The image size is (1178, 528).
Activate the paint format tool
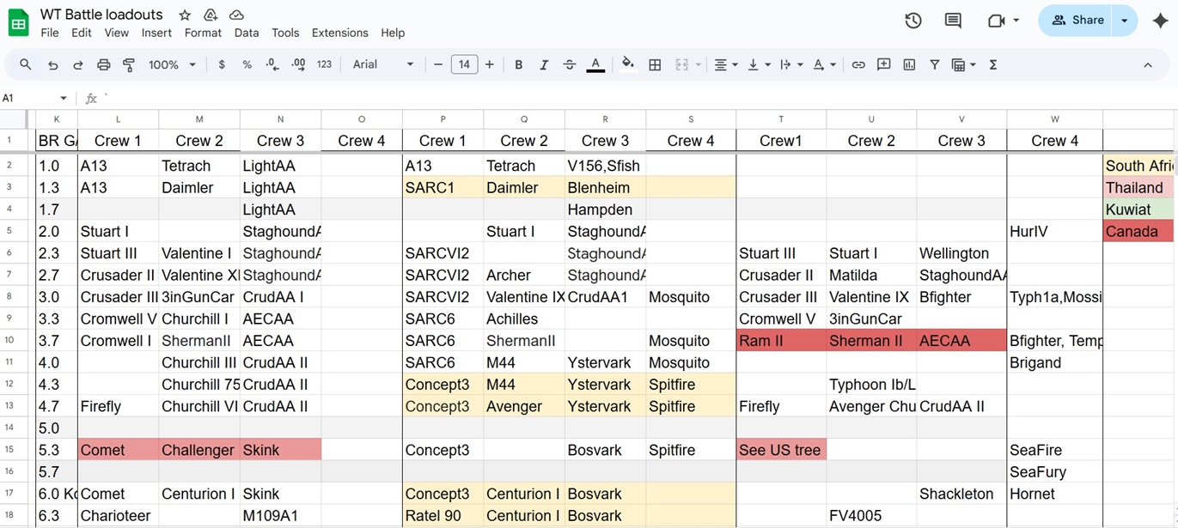click(129, 64)
